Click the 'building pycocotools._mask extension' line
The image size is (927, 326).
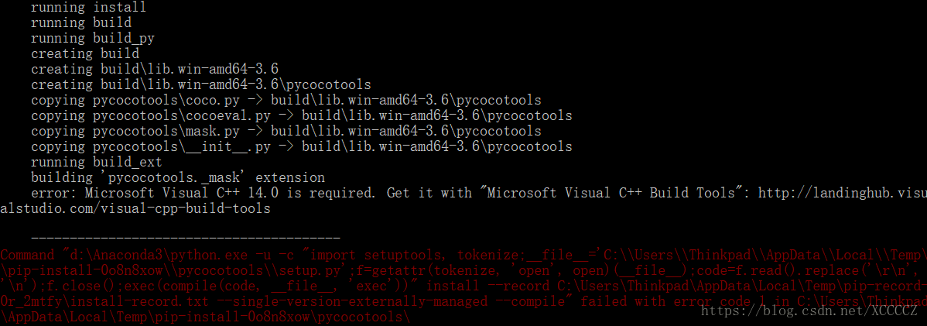[178, 177]
